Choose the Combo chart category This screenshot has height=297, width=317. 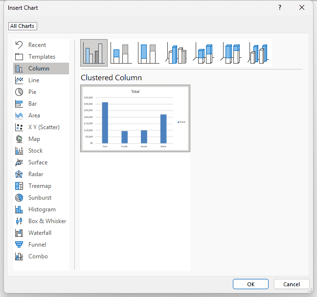tap(41, 256)
